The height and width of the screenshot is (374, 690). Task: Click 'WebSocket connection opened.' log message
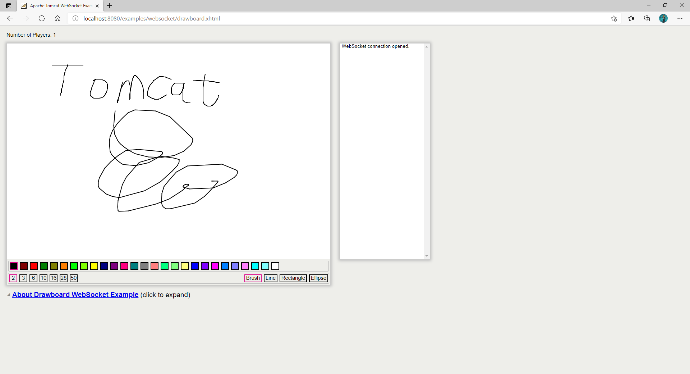tap(375, 46)
